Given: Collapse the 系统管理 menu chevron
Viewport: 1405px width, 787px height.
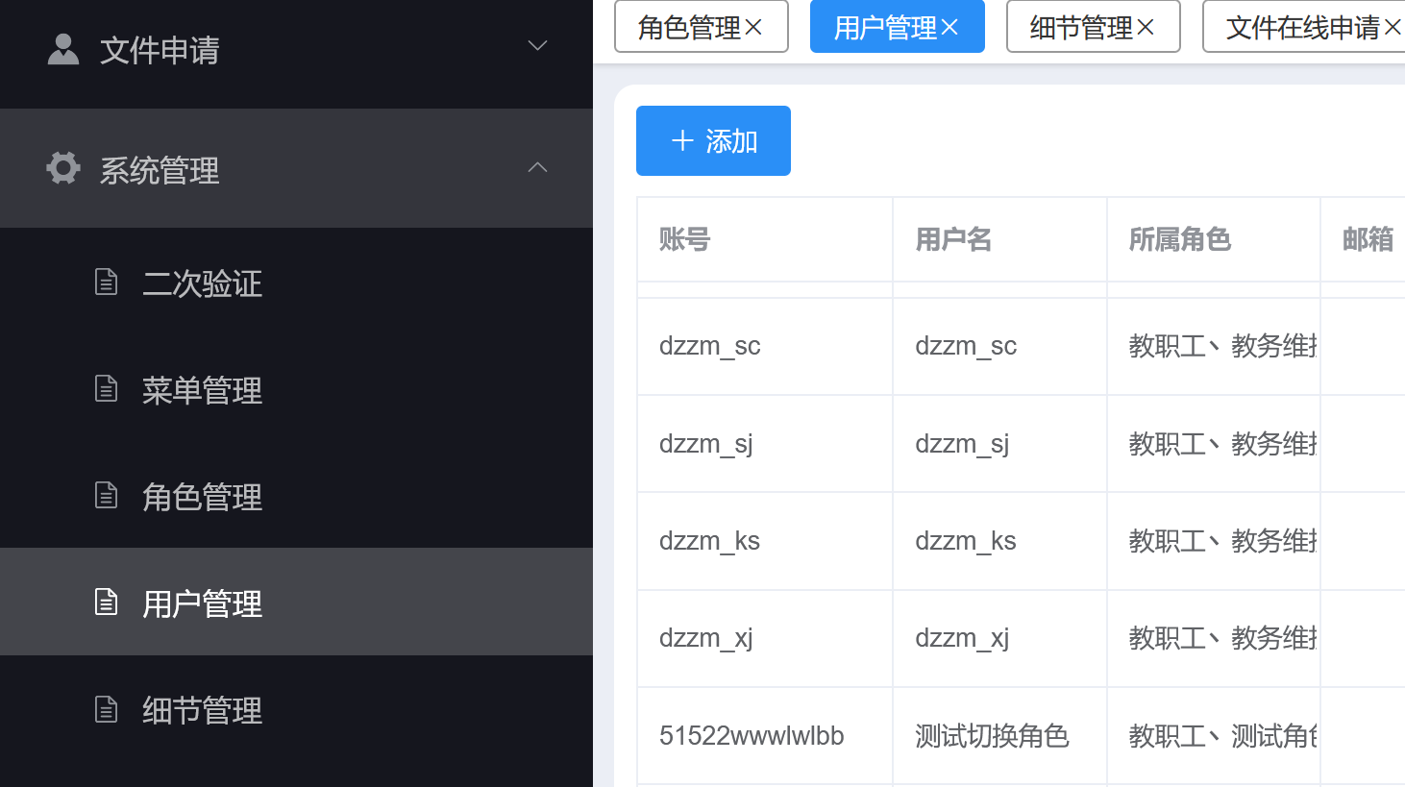Looking at the screenshot, I should pyautogui.click(x=537, y=168).
